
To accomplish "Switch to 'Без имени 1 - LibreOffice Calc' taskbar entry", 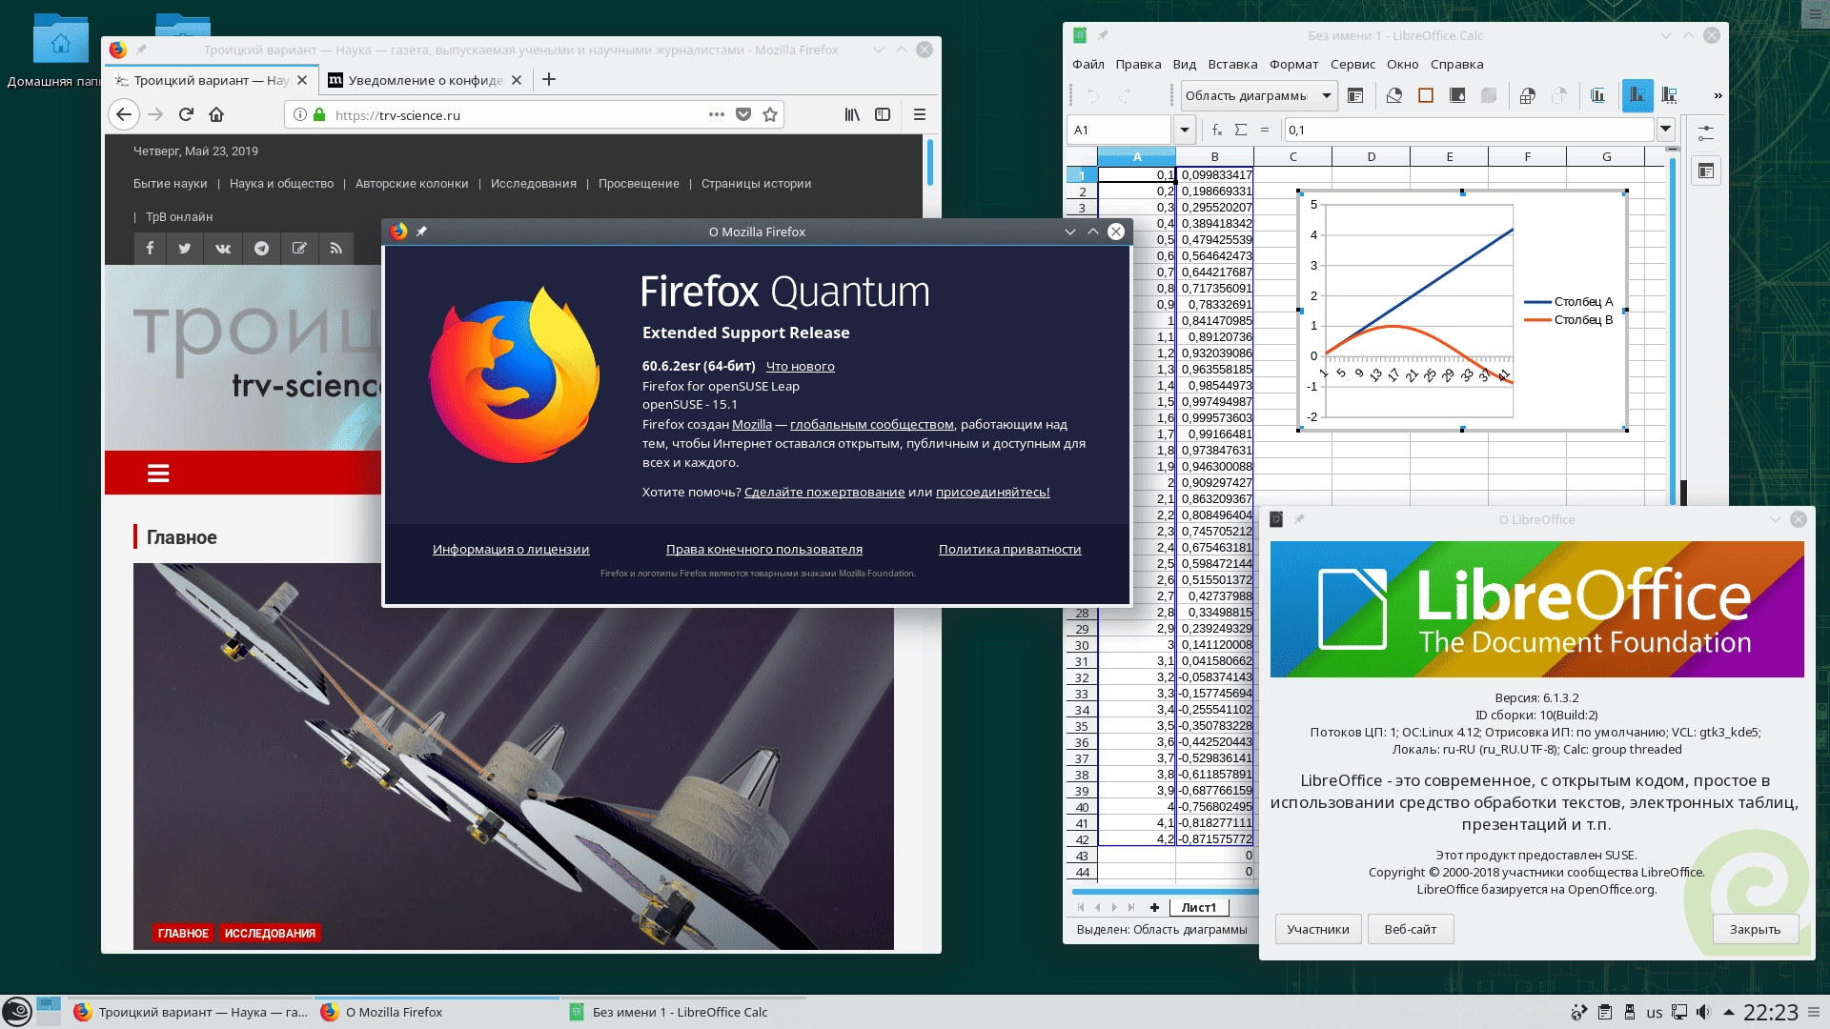I will [x=681, y=1012].
